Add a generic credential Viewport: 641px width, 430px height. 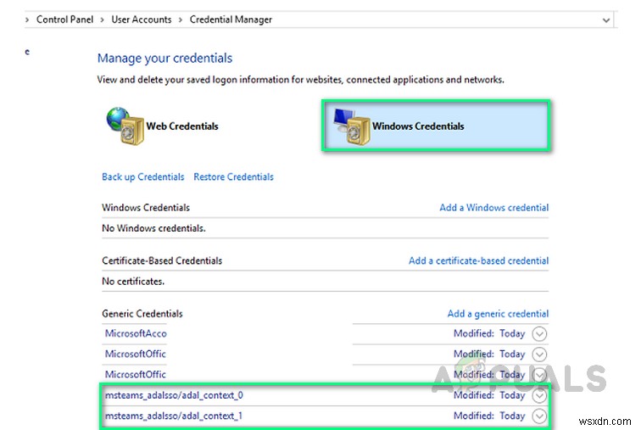[498, 314]
